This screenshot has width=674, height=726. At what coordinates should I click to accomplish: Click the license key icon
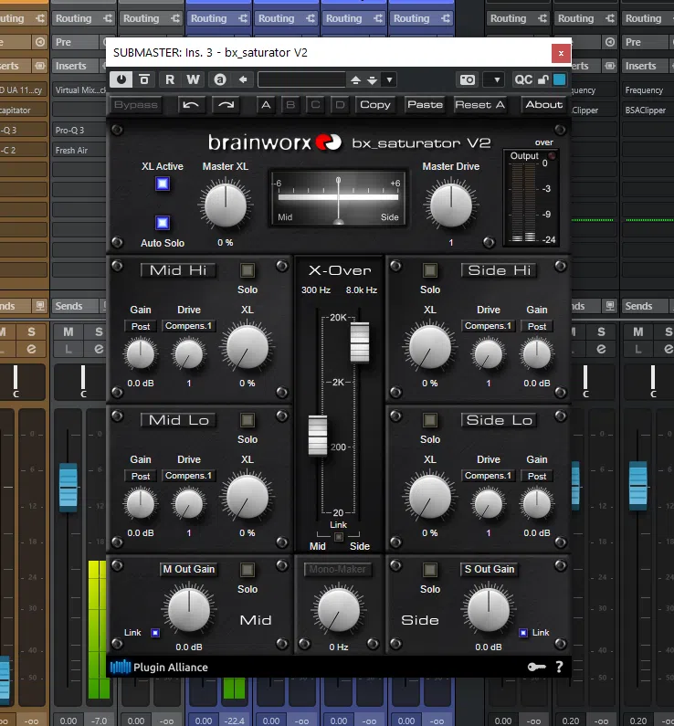click(536, 668)
